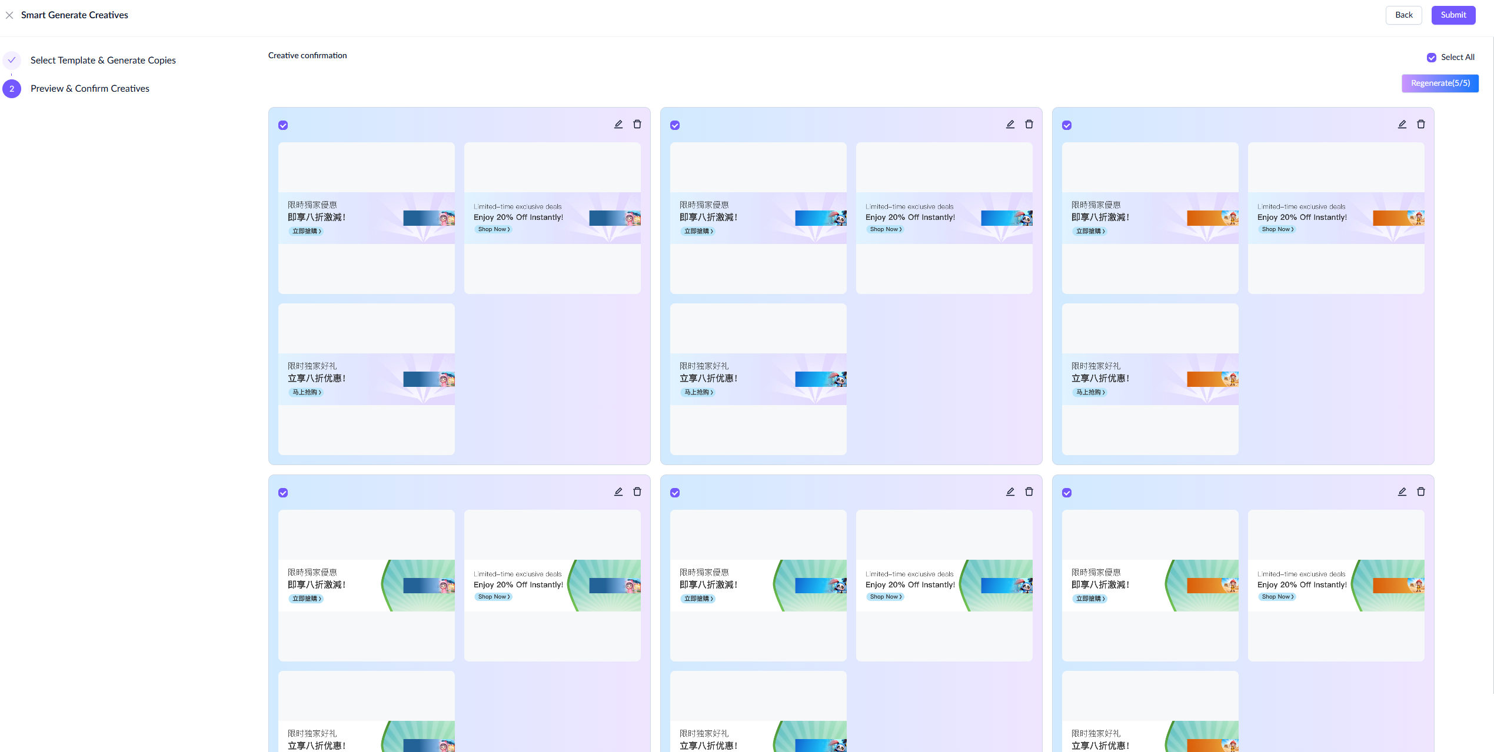Click the Back button

(x=1403, y=15)
